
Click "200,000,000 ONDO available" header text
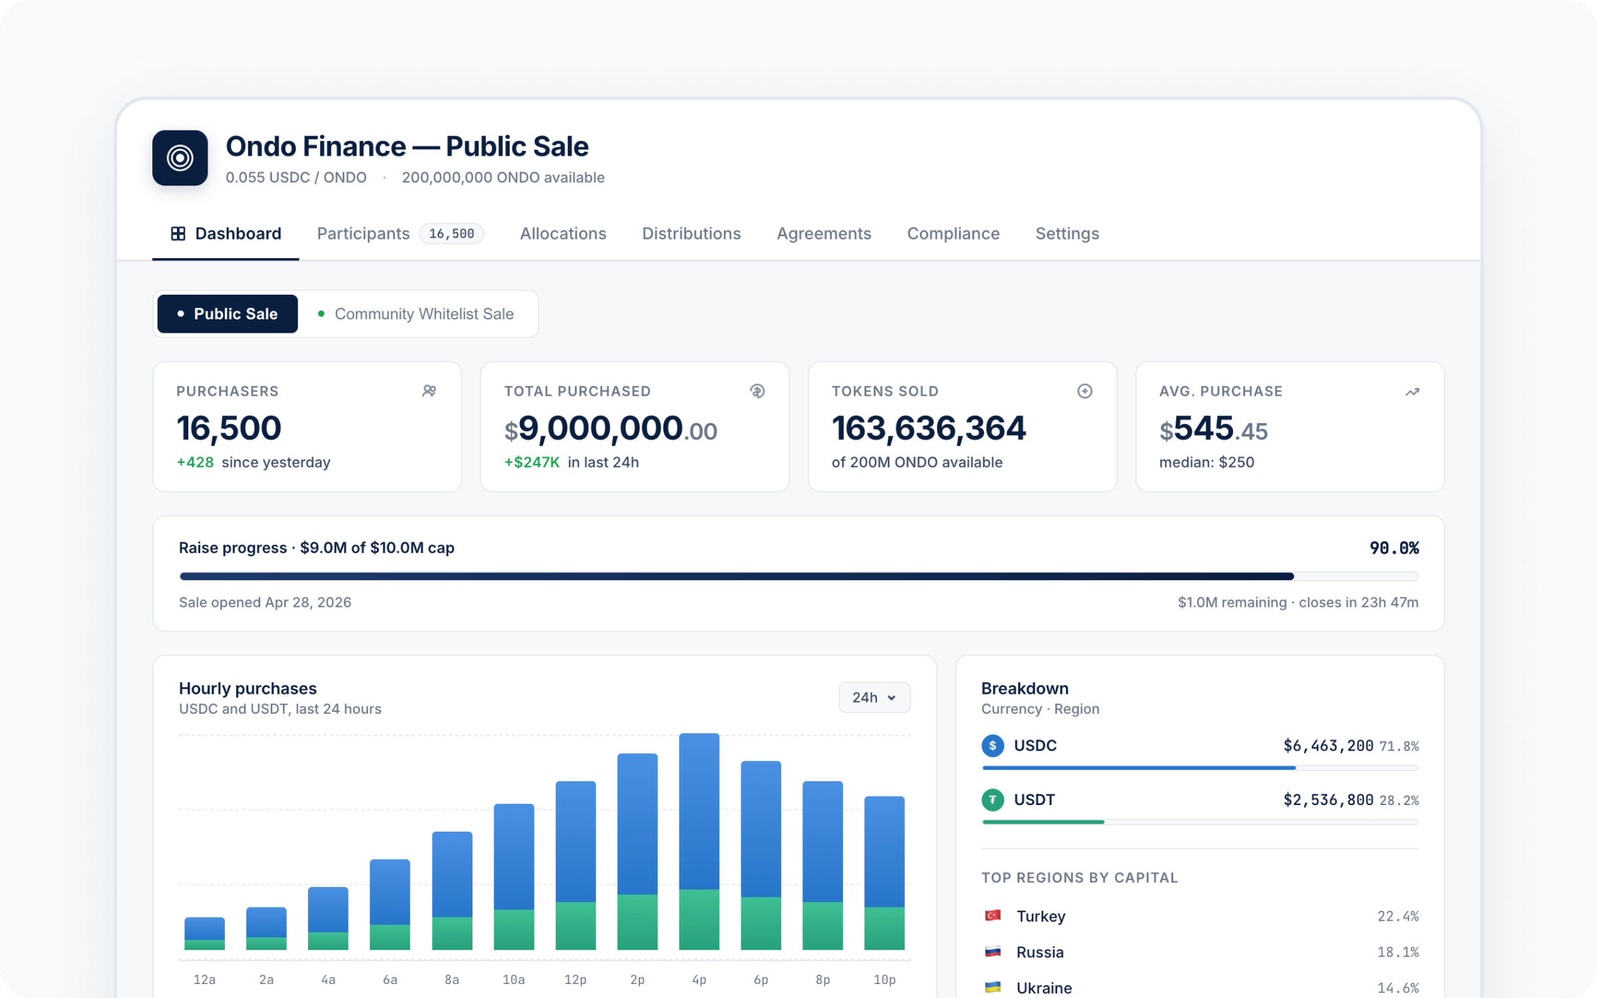[503, 178]
